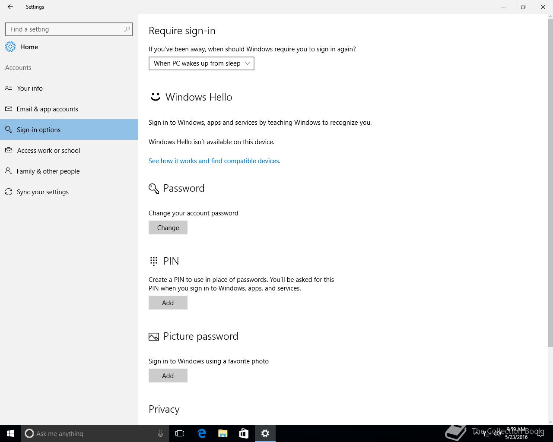Click the Privacy heading
Screen dimensions: 553x442
[164, 409]
